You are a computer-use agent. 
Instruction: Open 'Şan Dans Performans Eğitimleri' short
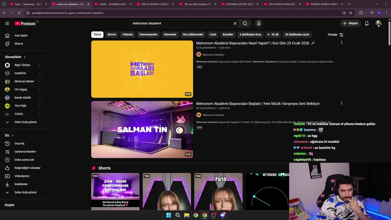(115, 192)
